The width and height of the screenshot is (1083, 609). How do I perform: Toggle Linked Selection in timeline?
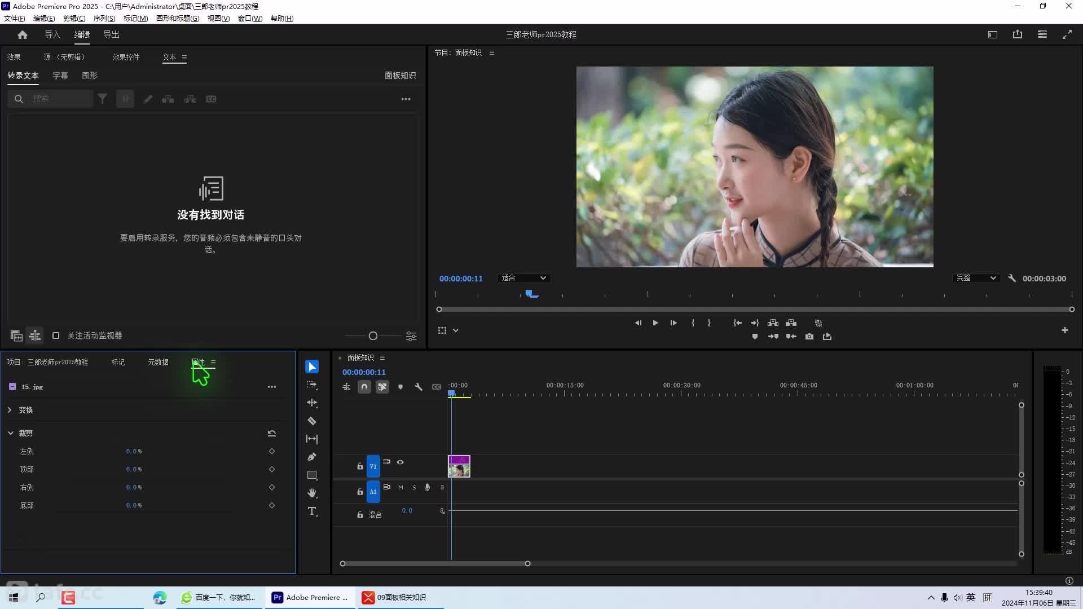point(382,387)
